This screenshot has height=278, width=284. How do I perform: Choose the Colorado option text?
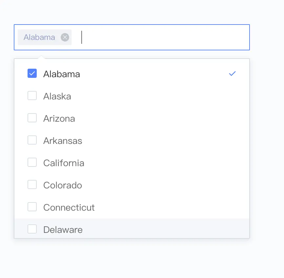(x=63, y=185)
